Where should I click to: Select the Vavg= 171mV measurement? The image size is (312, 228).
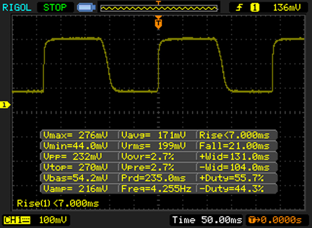[153, 135]
